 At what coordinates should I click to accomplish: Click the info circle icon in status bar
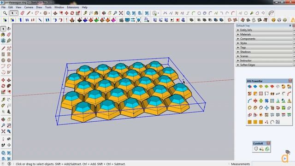click(9, 164)
